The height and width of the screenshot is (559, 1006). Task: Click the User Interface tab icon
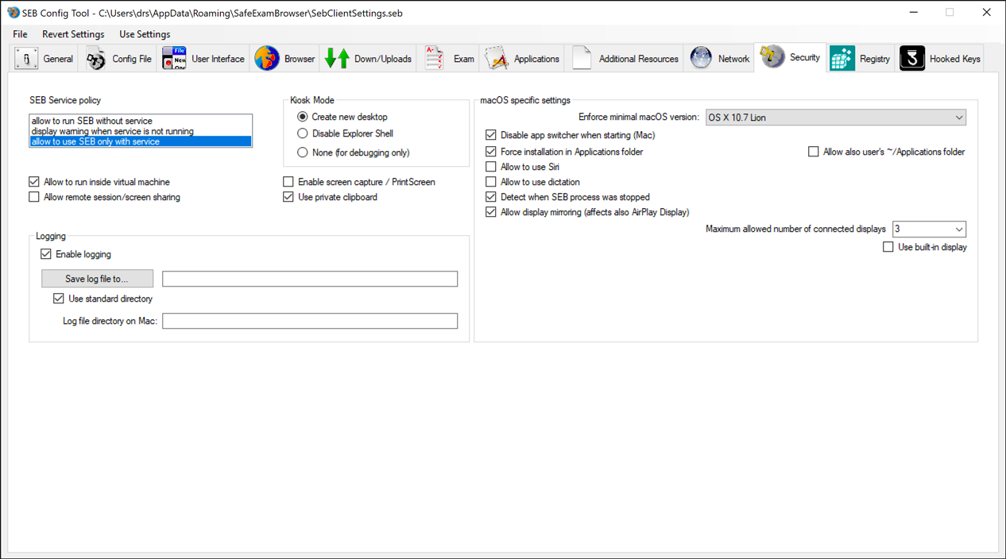click(x=174, y=59)
